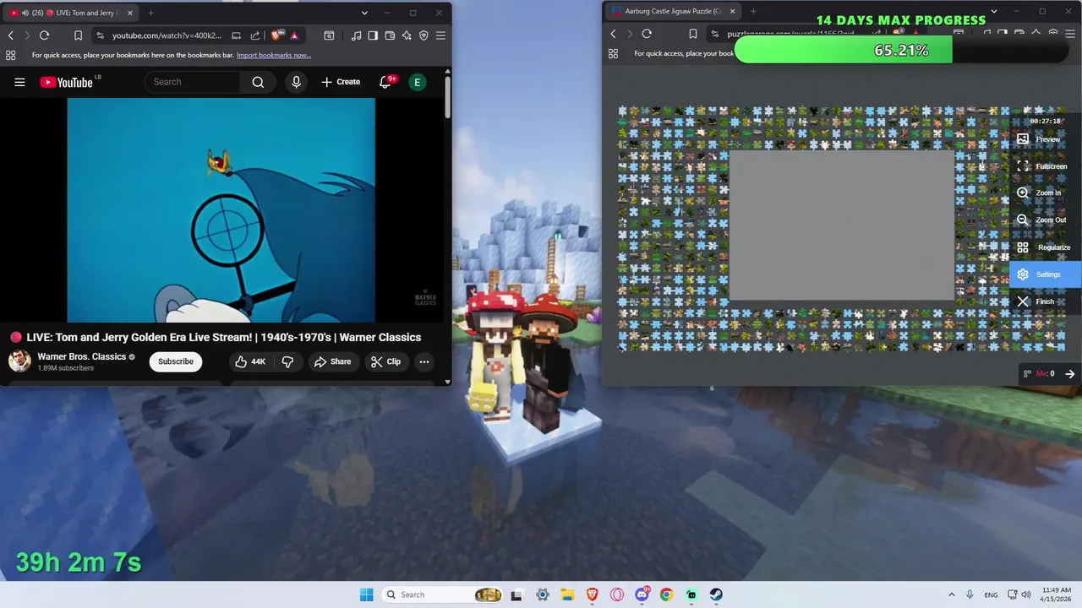Viewport: 1082px width, 608px height.
Task: Close the Aarburg Castle Jigsaw Puzzle tab
Action: (x=732, y=12)
